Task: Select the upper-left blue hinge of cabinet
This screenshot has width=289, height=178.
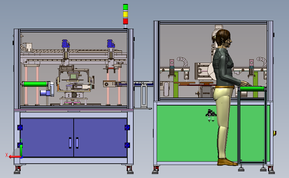Action: pos(20,128)
